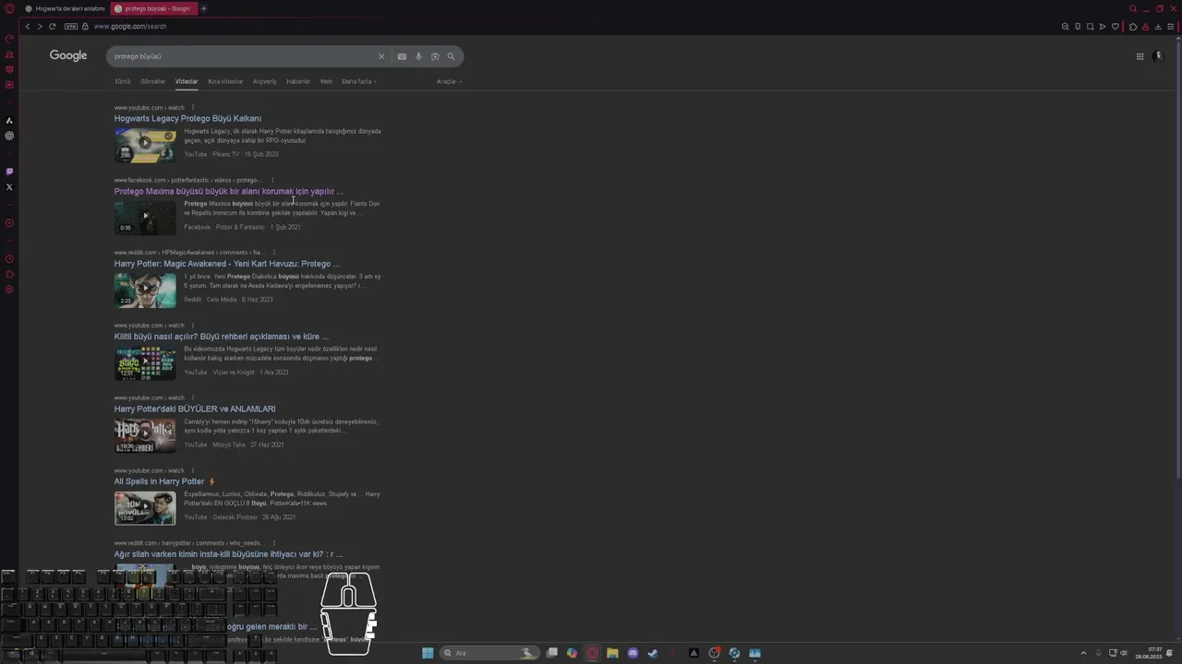
Task: Open the snapshot capture tool
Action: (x=1091, y=27)
